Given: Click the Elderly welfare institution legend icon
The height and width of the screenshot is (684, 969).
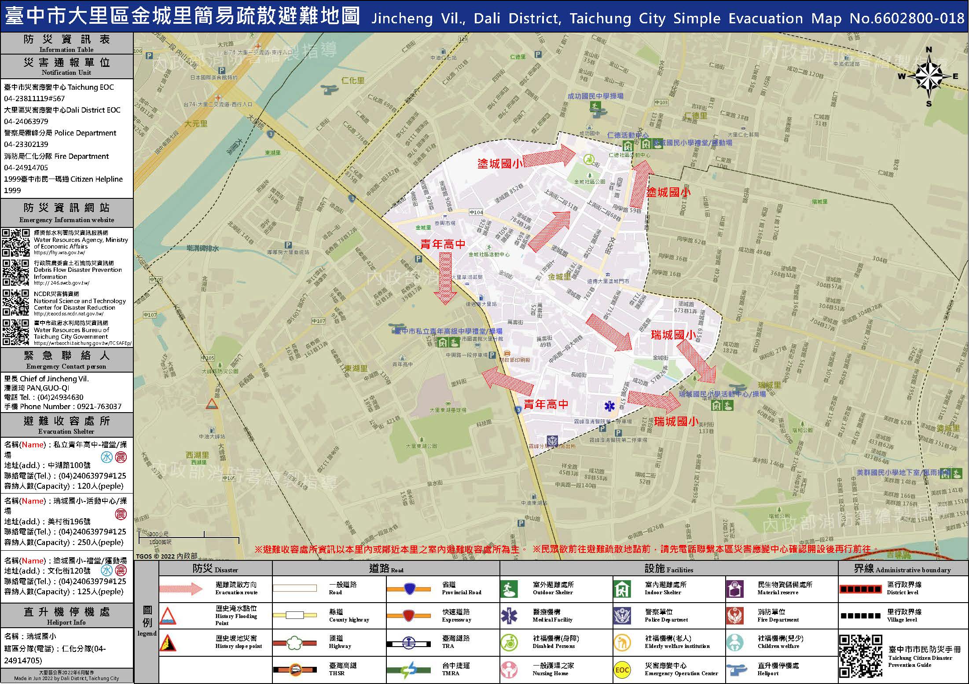Looking at the screenshot, I should pyautogui.click(x=622, y=643).
